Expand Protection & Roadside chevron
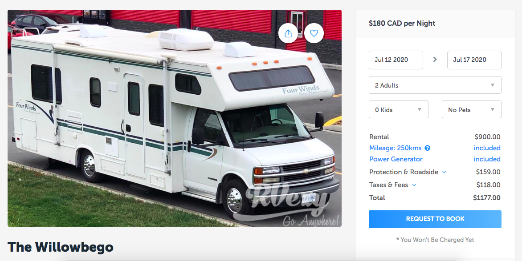This screenshot has width=522, height=261. tap(444, 172)
